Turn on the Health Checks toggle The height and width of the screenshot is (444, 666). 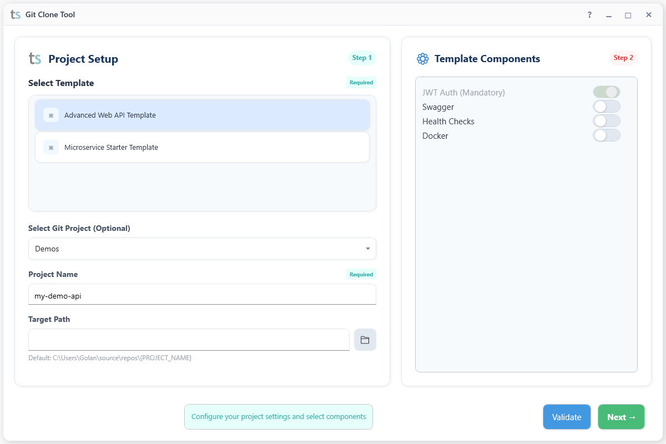click(607, 120)
